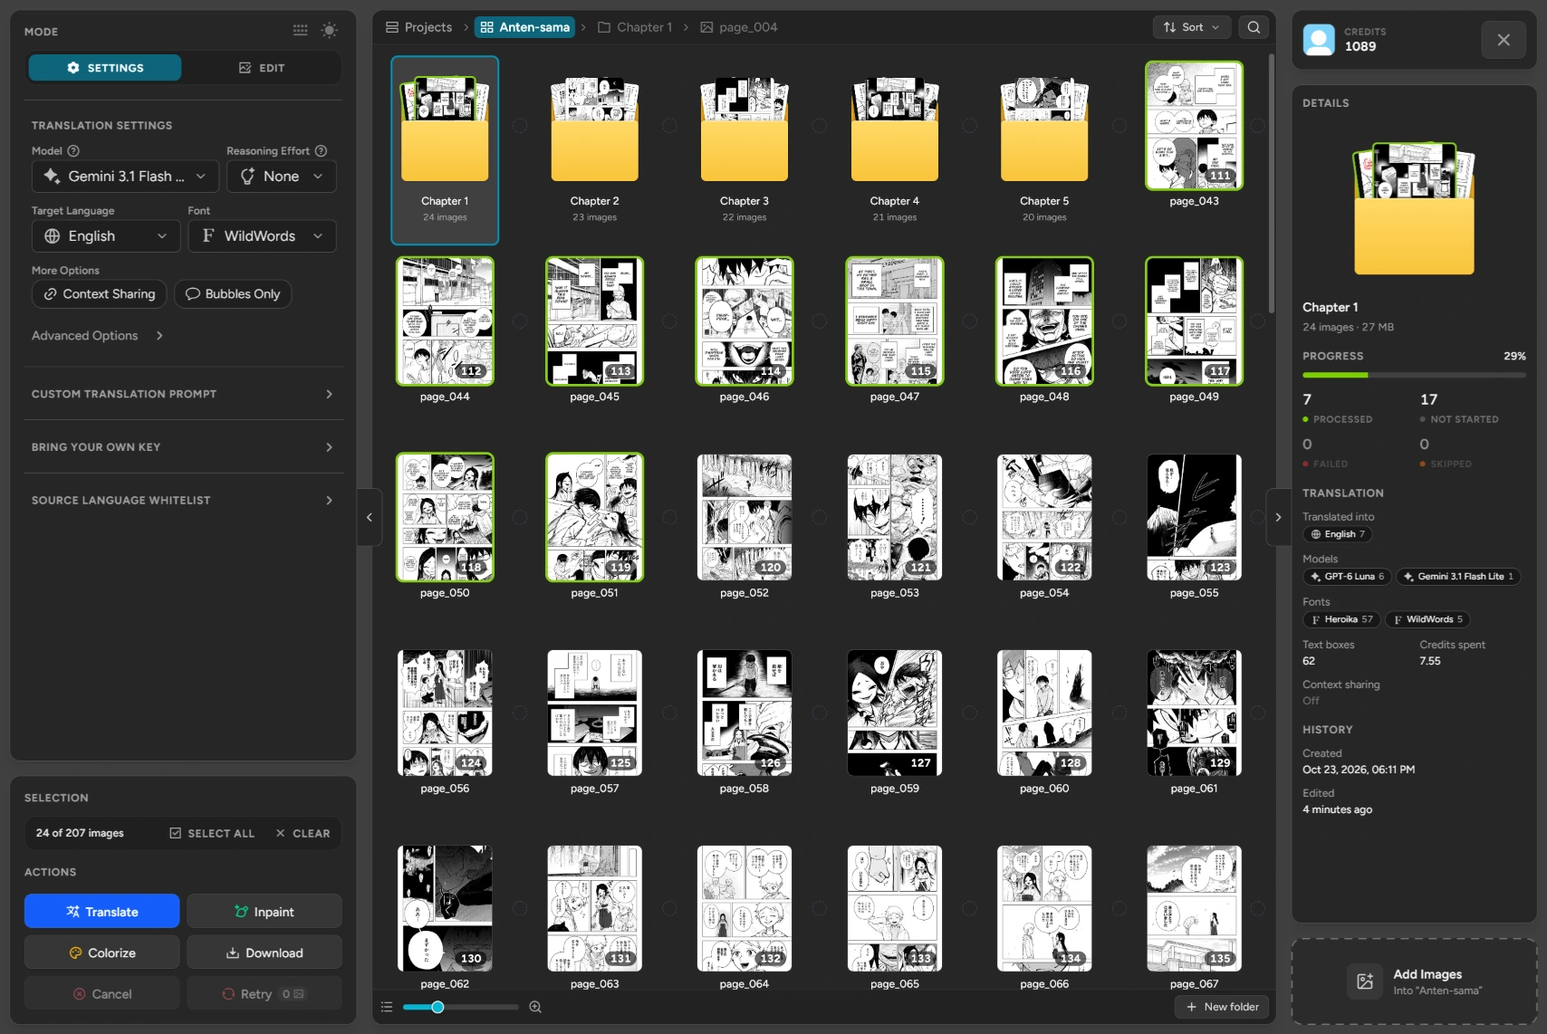Open the Reasoning Effort dropdown set to None
This screenshot has height=1034, width=1547.
(x=282, y=177)
